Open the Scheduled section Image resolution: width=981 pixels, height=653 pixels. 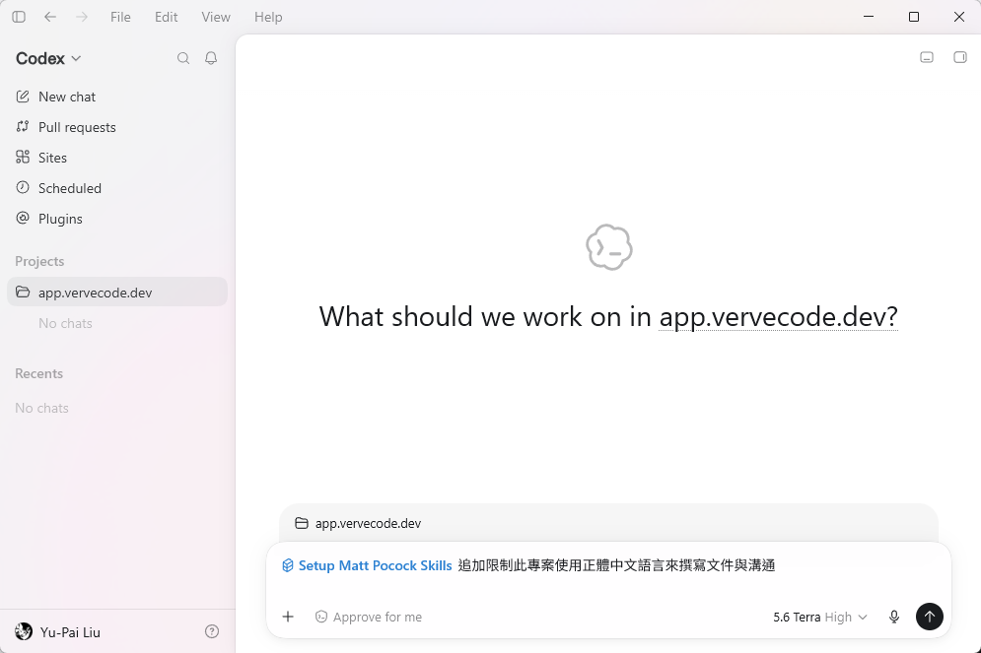117,188
